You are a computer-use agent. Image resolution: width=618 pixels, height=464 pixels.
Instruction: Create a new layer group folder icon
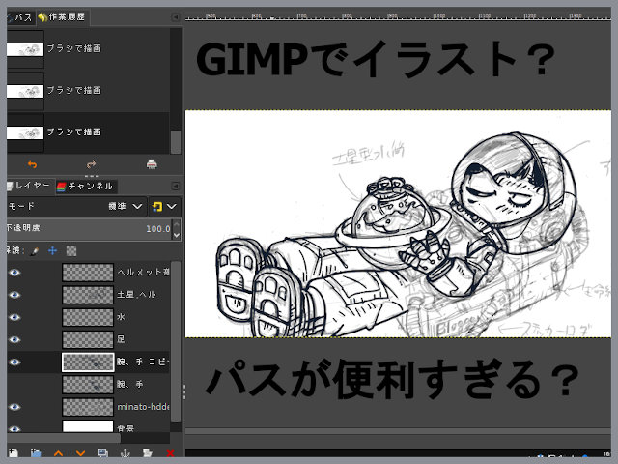tap(36, 453)
